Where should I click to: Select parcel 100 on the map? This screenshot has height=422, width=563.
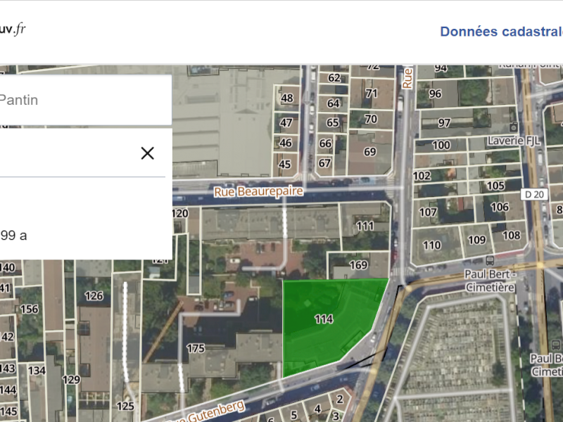pos(441,146)
